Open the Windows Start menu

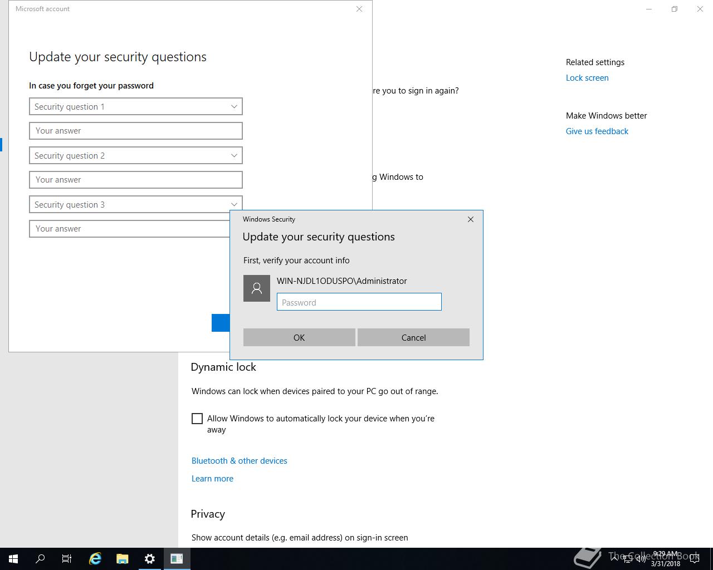click(13, 559)
